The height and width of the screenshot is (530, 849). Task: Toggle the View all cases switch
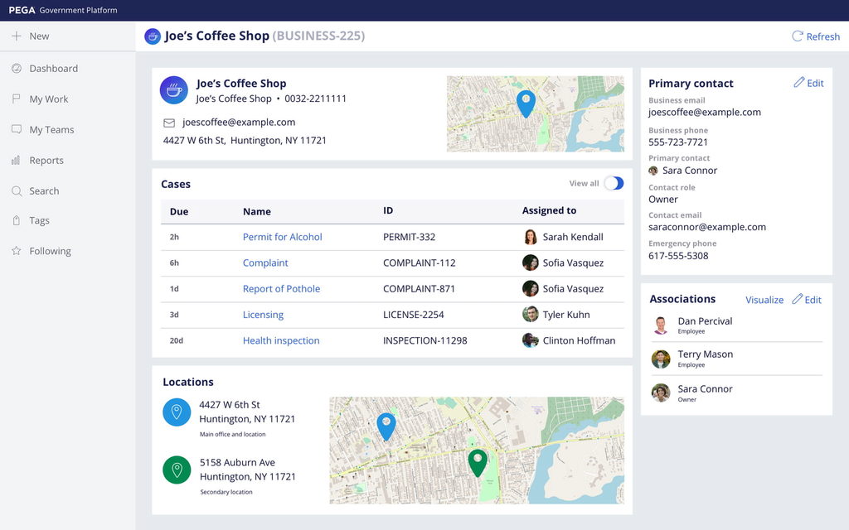[614, 184]
